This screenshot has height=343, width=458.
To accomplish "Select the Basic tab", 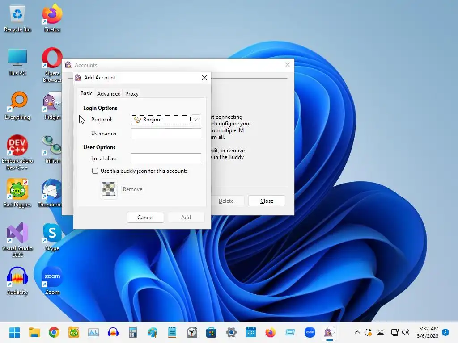I will tap(86, 93).
